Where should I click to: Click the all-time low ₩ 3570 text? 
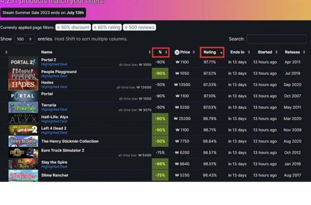[135, 110]
